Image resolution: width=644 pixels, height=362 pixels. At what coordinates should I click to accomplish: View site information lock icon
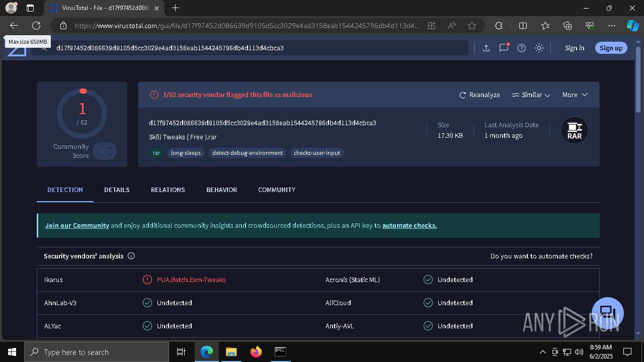point(63,26)
